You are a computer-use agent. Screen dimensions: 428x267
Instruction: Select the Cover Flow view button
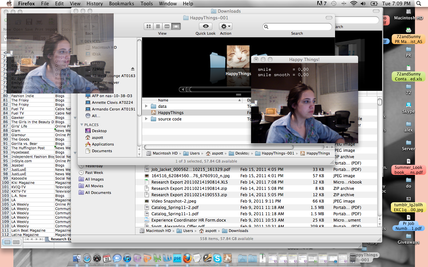coord(176,26)
